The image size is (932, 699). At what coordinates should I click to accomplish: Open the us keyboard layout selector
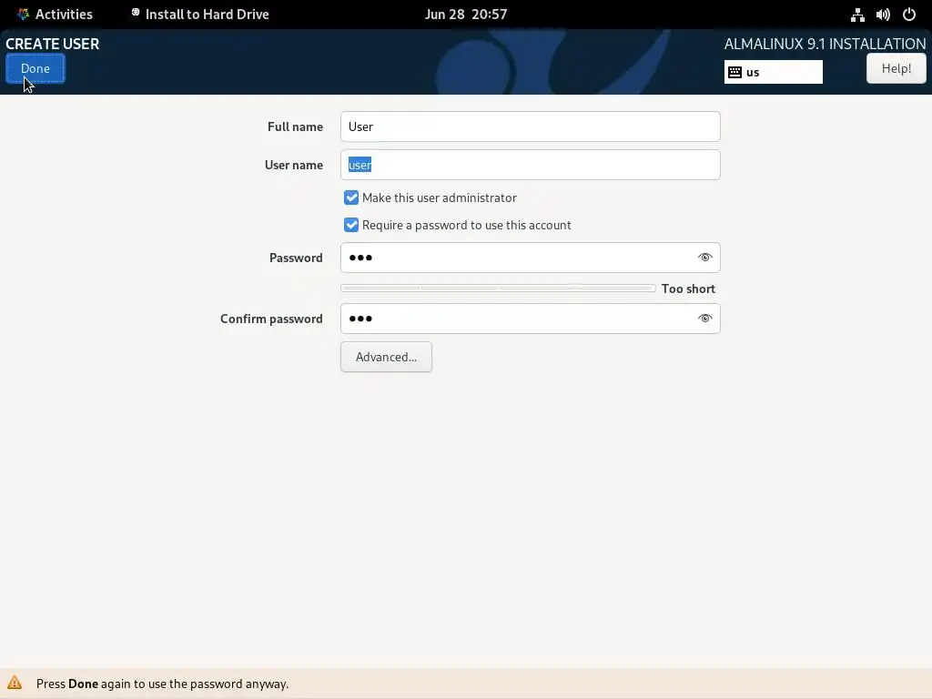[774, 72]
